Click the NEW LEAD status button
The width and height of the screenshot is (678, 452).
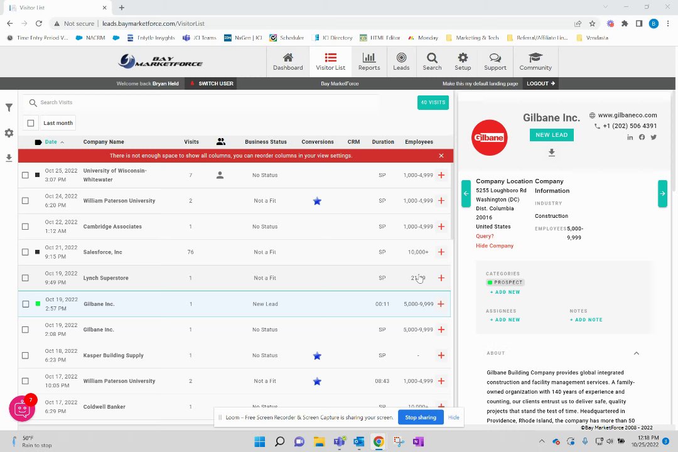[551, 135]
